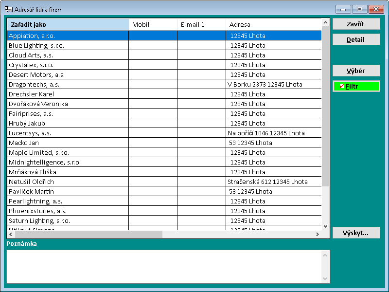Sort by the Zařadit jako column header
Viewport: 389px width, 292px height.
[x=68, y=24]
